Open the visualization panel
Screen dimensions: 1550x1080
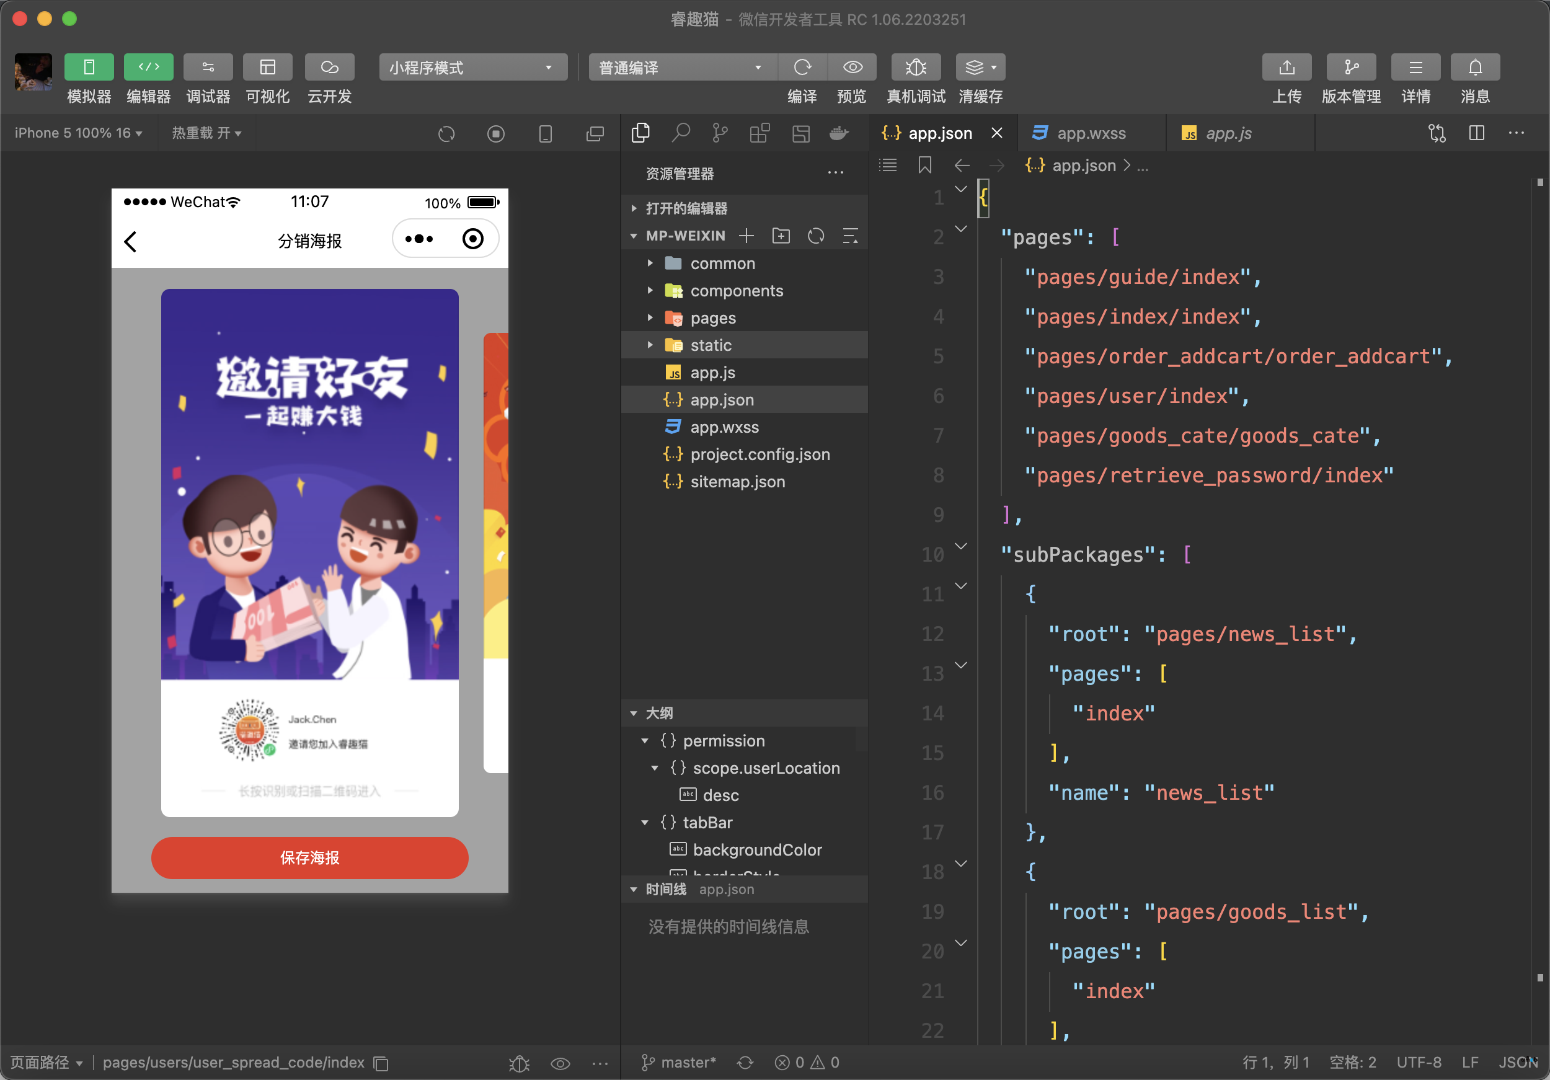click(x=267, y=67)
